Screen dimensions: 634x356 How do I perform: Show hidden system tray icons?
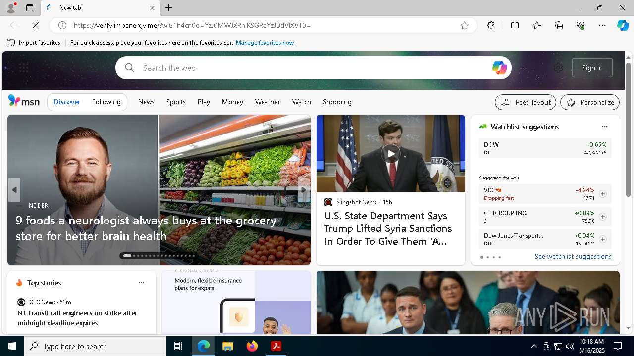[534, 346]
